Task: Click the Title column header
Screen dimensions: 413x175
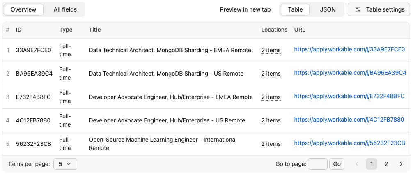Action: pyautogui.click(x=95, y=30)
